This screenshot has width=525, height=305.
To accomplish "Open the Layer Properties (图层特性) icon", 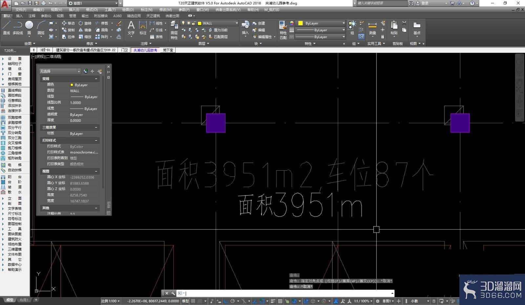I will coord(174,30).
